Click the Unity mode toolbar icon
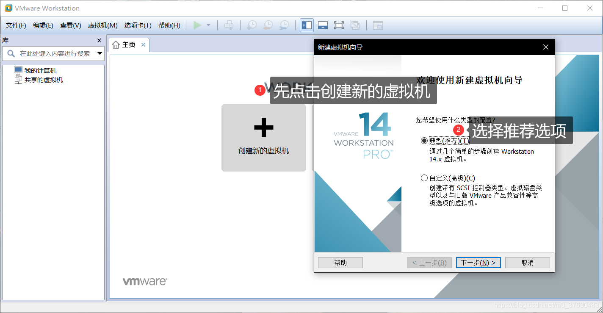Image resolution: width=603 pixels, height=313 pixels. point(355,25)
